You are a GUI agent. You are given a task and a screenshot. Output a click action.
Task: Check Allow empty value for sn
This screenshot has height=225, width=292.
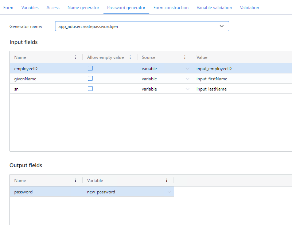[90, 89]
